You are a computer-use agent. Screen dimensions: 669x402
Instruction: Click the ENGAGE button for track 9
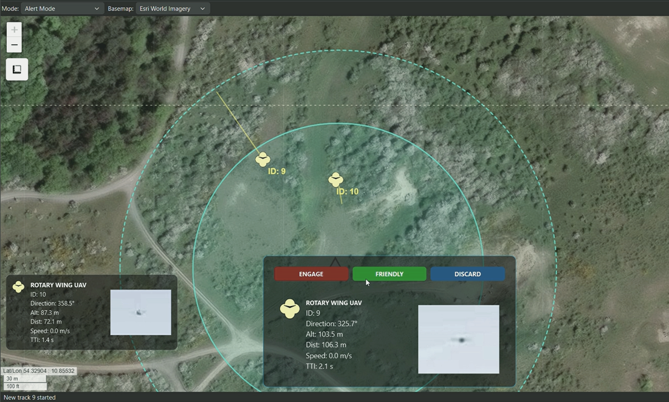[311, 274]
